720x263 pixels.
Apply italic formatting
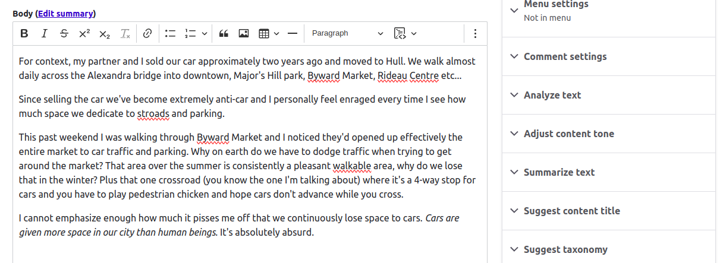44,34
